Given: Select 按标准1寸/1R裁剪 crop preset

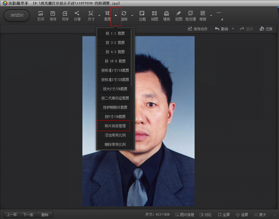Looking at the screenshot, I should pyautogui.click(x=114, y=70).
